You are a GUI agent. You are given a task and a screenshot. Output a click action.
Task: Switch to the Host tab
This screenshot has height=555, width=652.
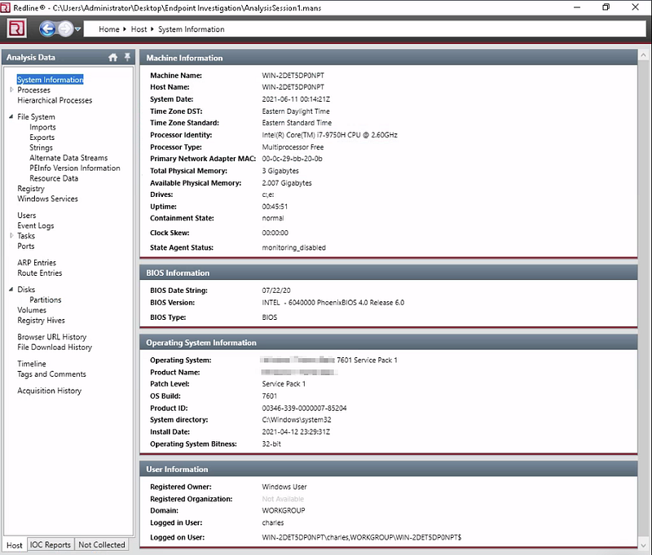[x=15, y=545]
